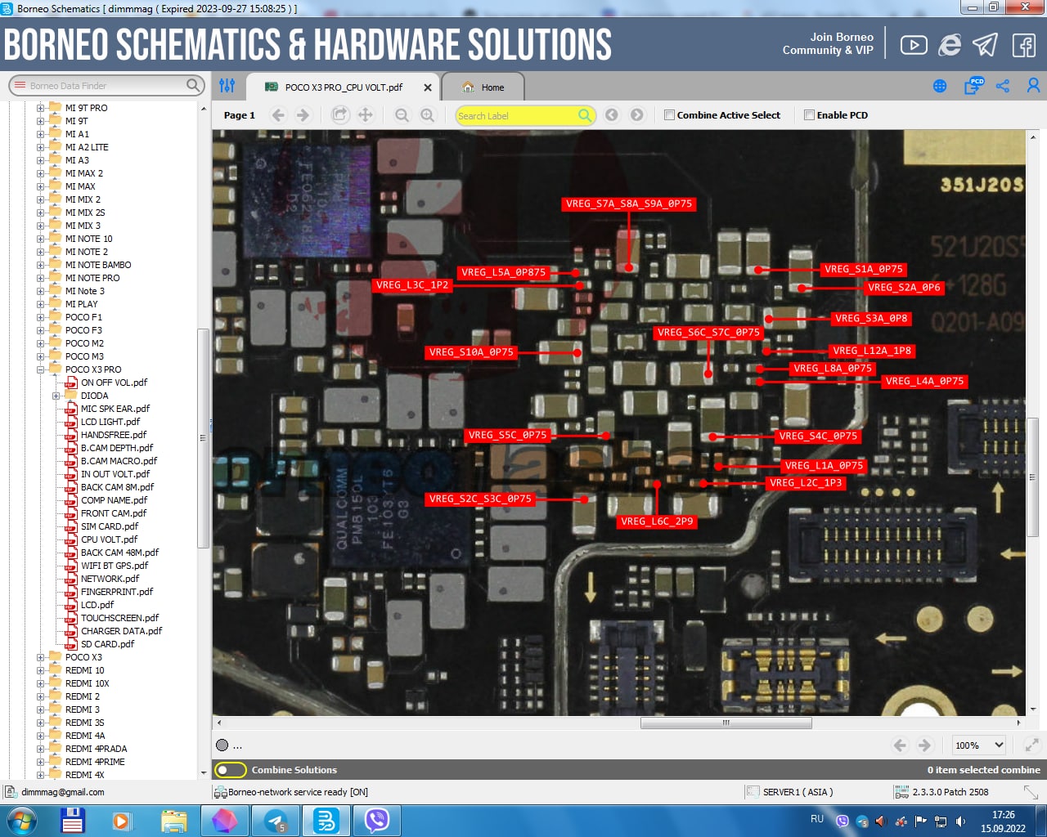
Task: Toggle fullscreen expand icon
Action: (1031, 745)
